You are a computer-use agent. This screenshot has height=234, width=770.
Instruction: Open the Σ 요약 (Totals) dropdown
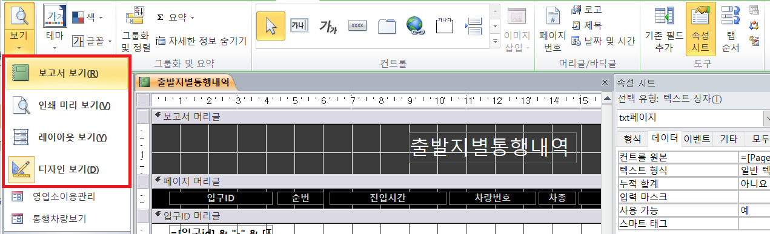[176, 18]
